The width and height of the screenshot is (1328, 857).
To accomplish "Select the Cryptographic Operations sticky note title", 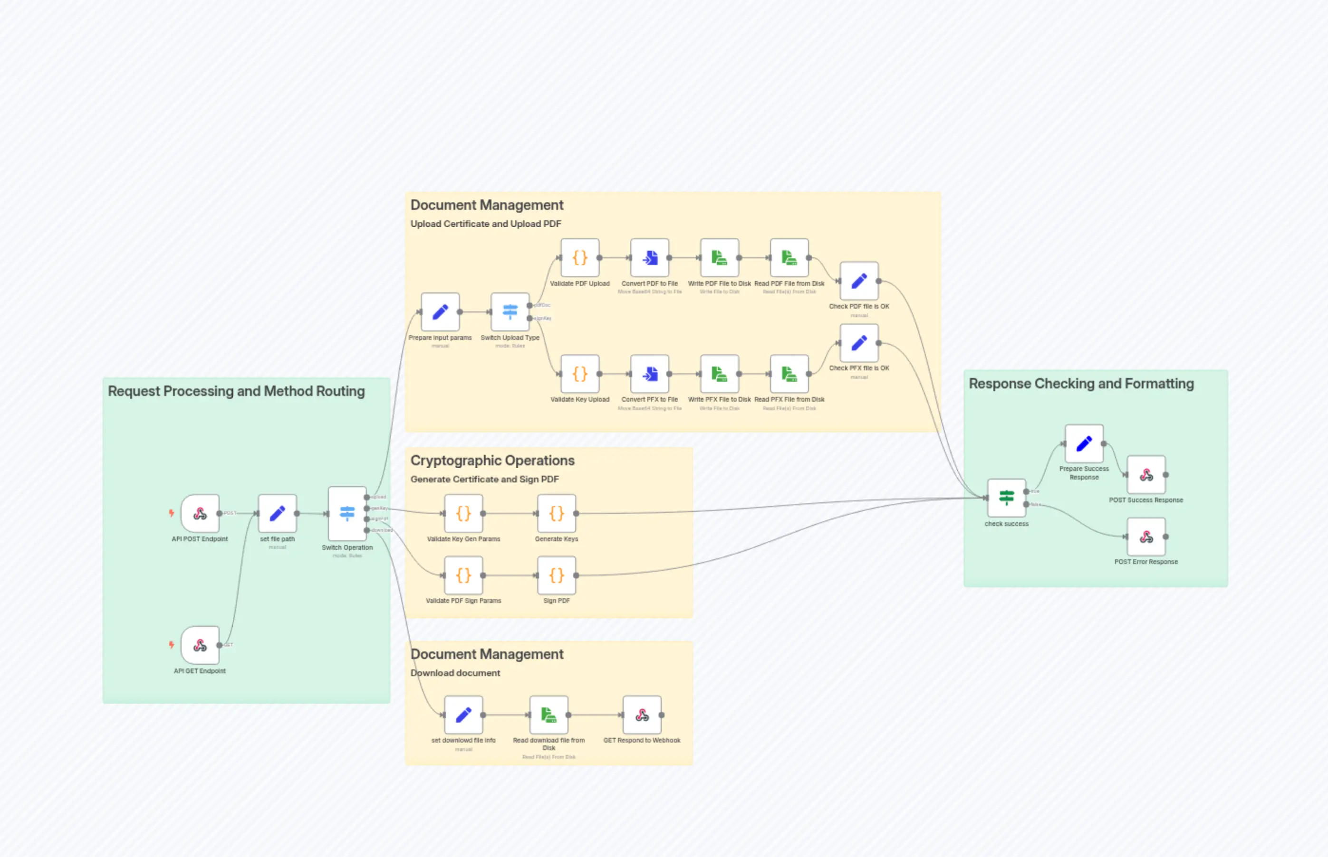I will pyautogui.click(x=492, y=460).
